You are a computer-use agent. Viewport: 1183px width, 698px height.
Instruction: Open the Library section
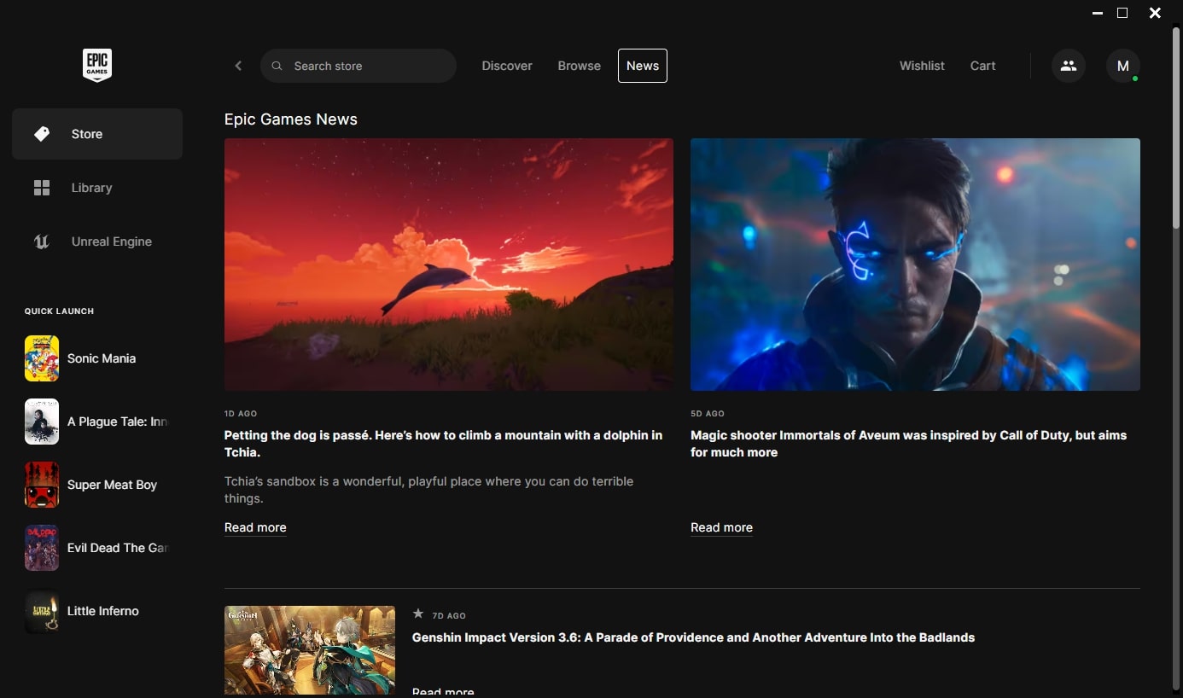click(97, 188)
